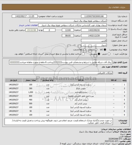
Task: Click the need number field 1103007003000166
Action: tap(94, 16)
